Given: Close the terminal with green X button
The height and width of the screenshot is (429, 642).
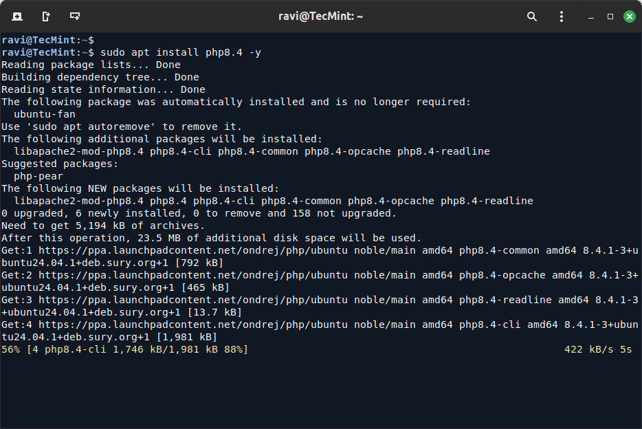Looking at the screenshot, I should coord(629,16).
